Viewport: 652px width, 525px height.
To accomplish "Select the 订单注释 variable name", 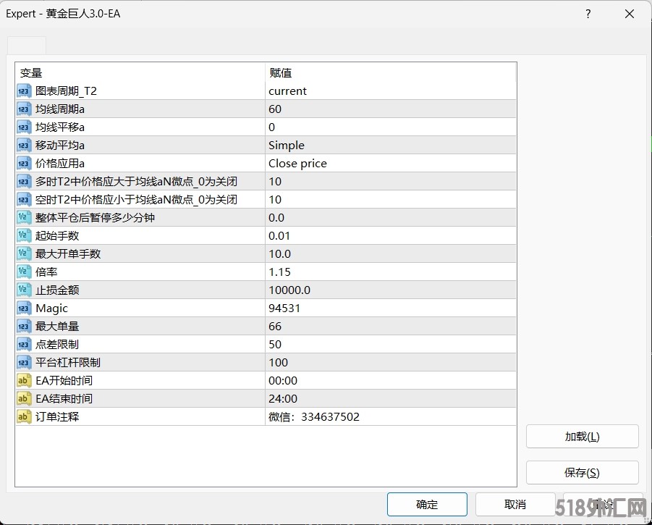I will 57,417.
